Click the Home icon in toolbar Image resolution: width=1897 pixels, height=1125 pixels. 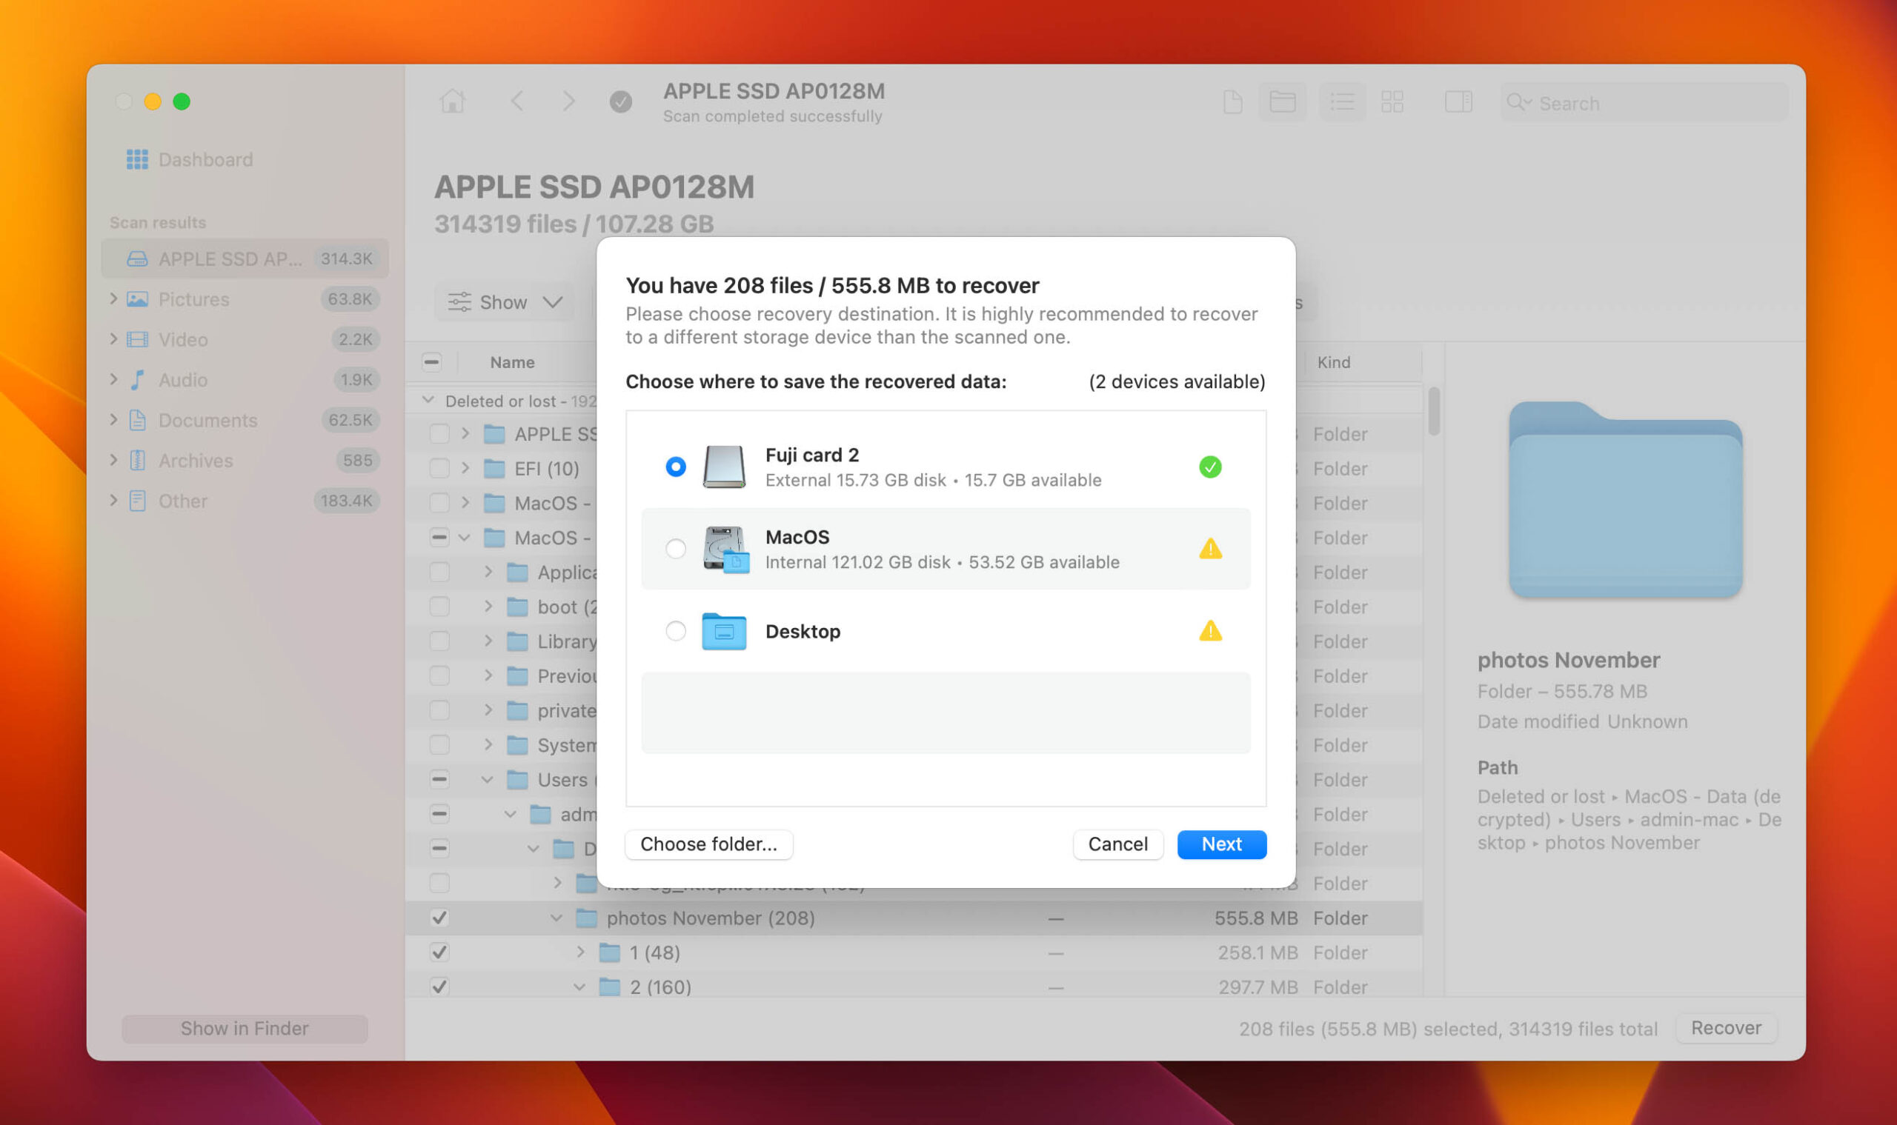coord(452,101)
